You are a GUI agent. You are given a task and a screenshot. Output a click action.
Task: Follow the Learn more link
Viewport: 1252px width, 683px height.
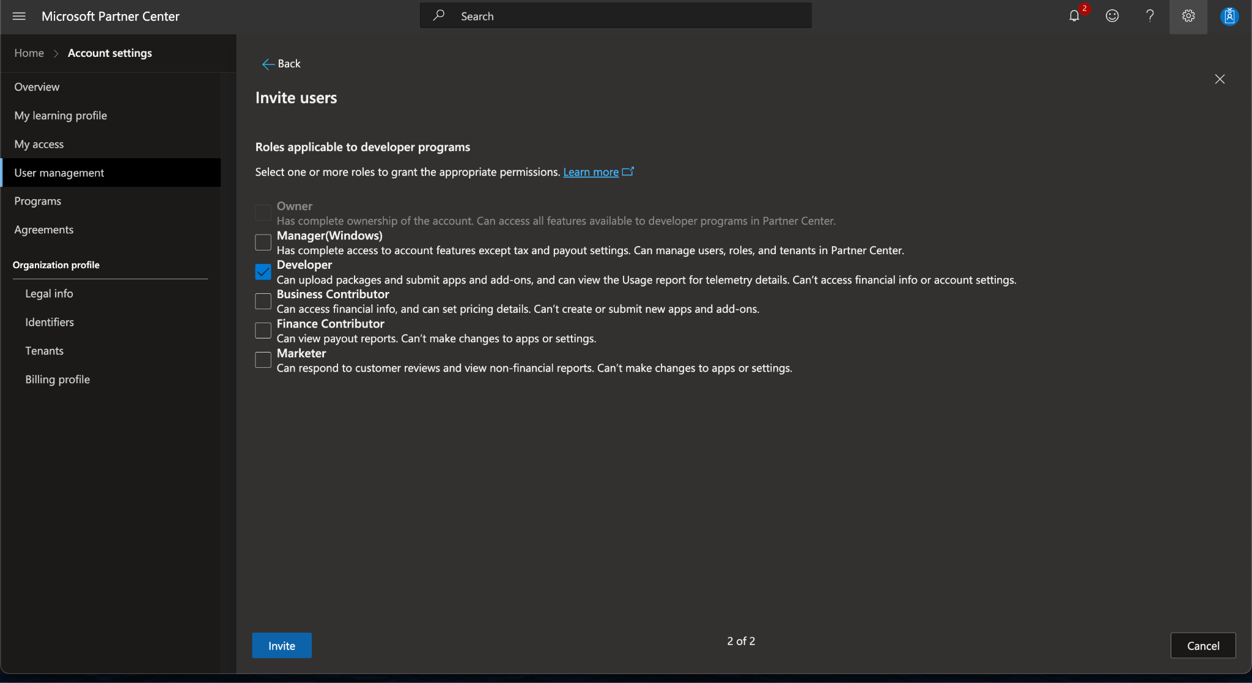(x=591, y=172)
